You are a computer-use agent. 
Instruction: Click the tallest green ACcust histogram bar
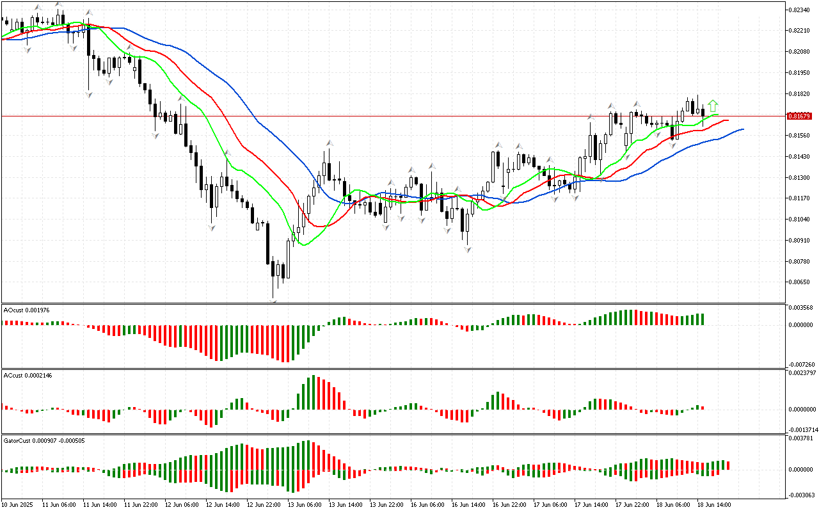[314, 392]
